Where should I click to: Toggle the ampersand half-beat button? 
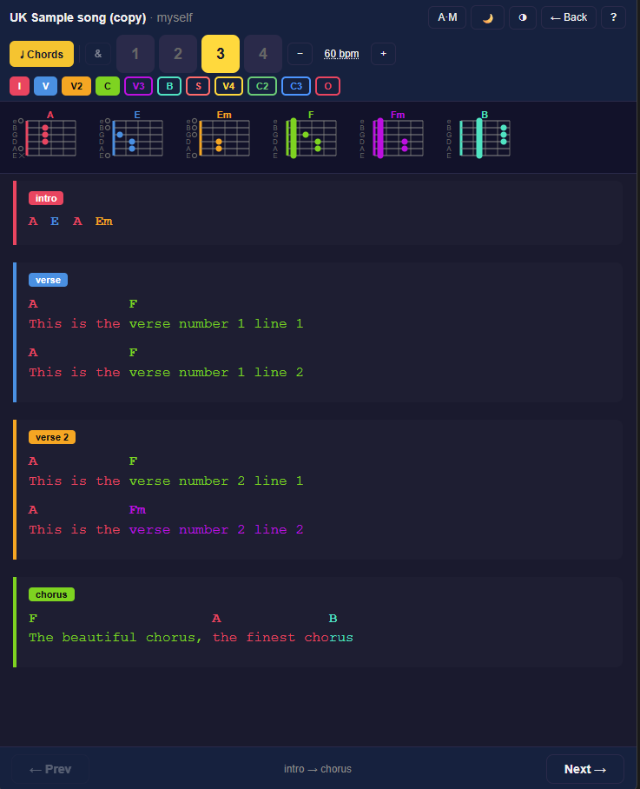point(98,54)
